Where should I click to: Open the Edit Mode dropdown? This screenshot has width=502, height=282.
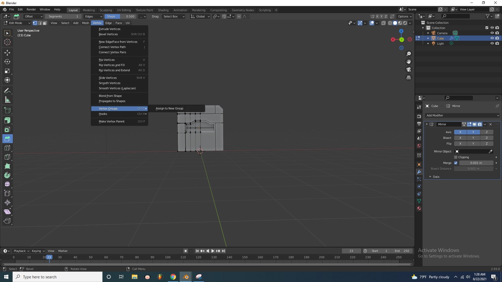click(17, 23)
